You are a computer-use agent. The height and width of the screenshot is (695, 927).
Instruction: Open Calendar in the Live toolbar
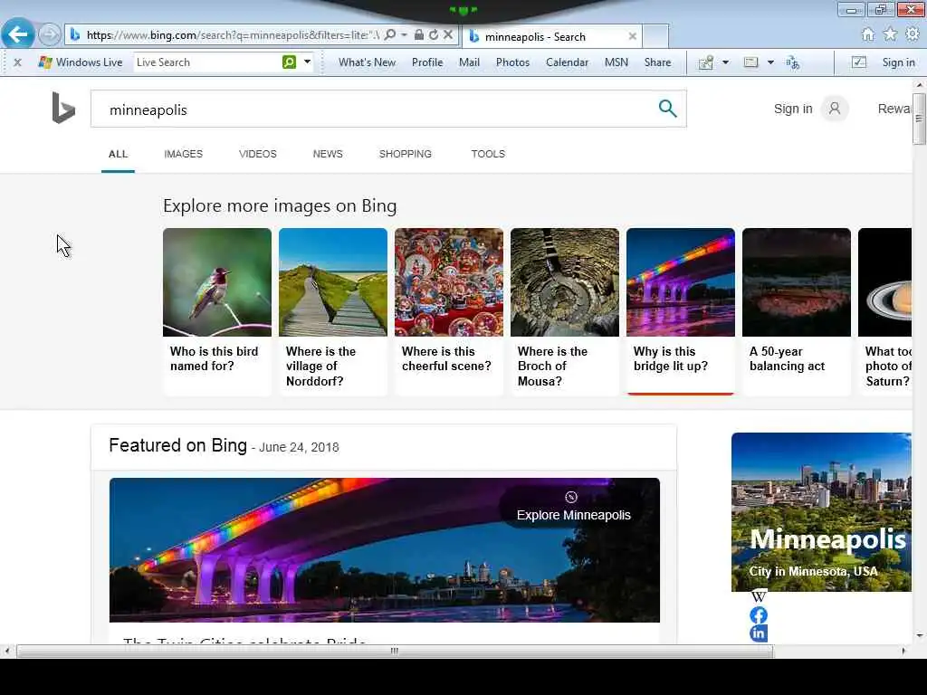(x=567, y=62)
